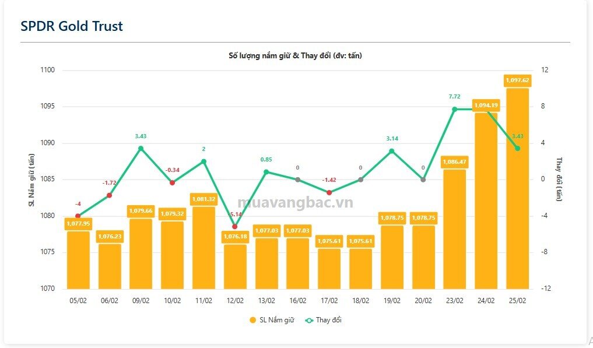Click x-axis date label 19/02

pos(392,301)
